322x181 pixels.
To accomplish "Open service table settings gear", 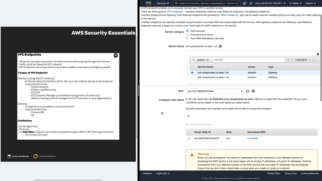I will coord(318,54).
